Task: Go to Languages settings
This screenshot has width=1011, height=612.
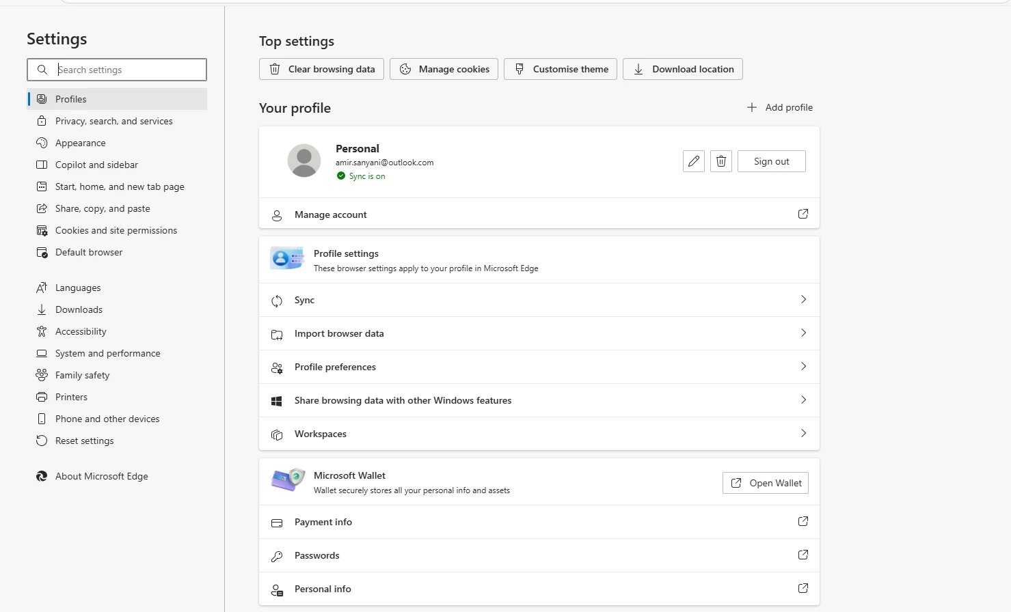Action: click(117, 288)
